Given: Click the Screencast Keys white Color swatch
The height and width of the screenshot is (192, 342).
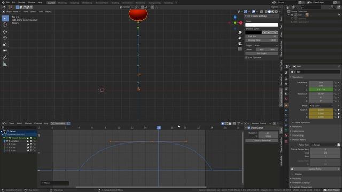Looking at the screenshot, I should point(262,25).
